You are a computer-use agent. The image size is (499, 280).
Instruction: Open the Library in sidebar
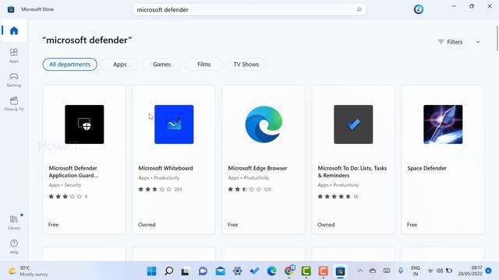coord(14,222)
